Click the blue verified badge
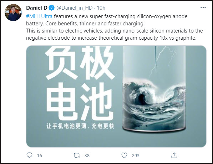213x164 pixels. (52, 8)
